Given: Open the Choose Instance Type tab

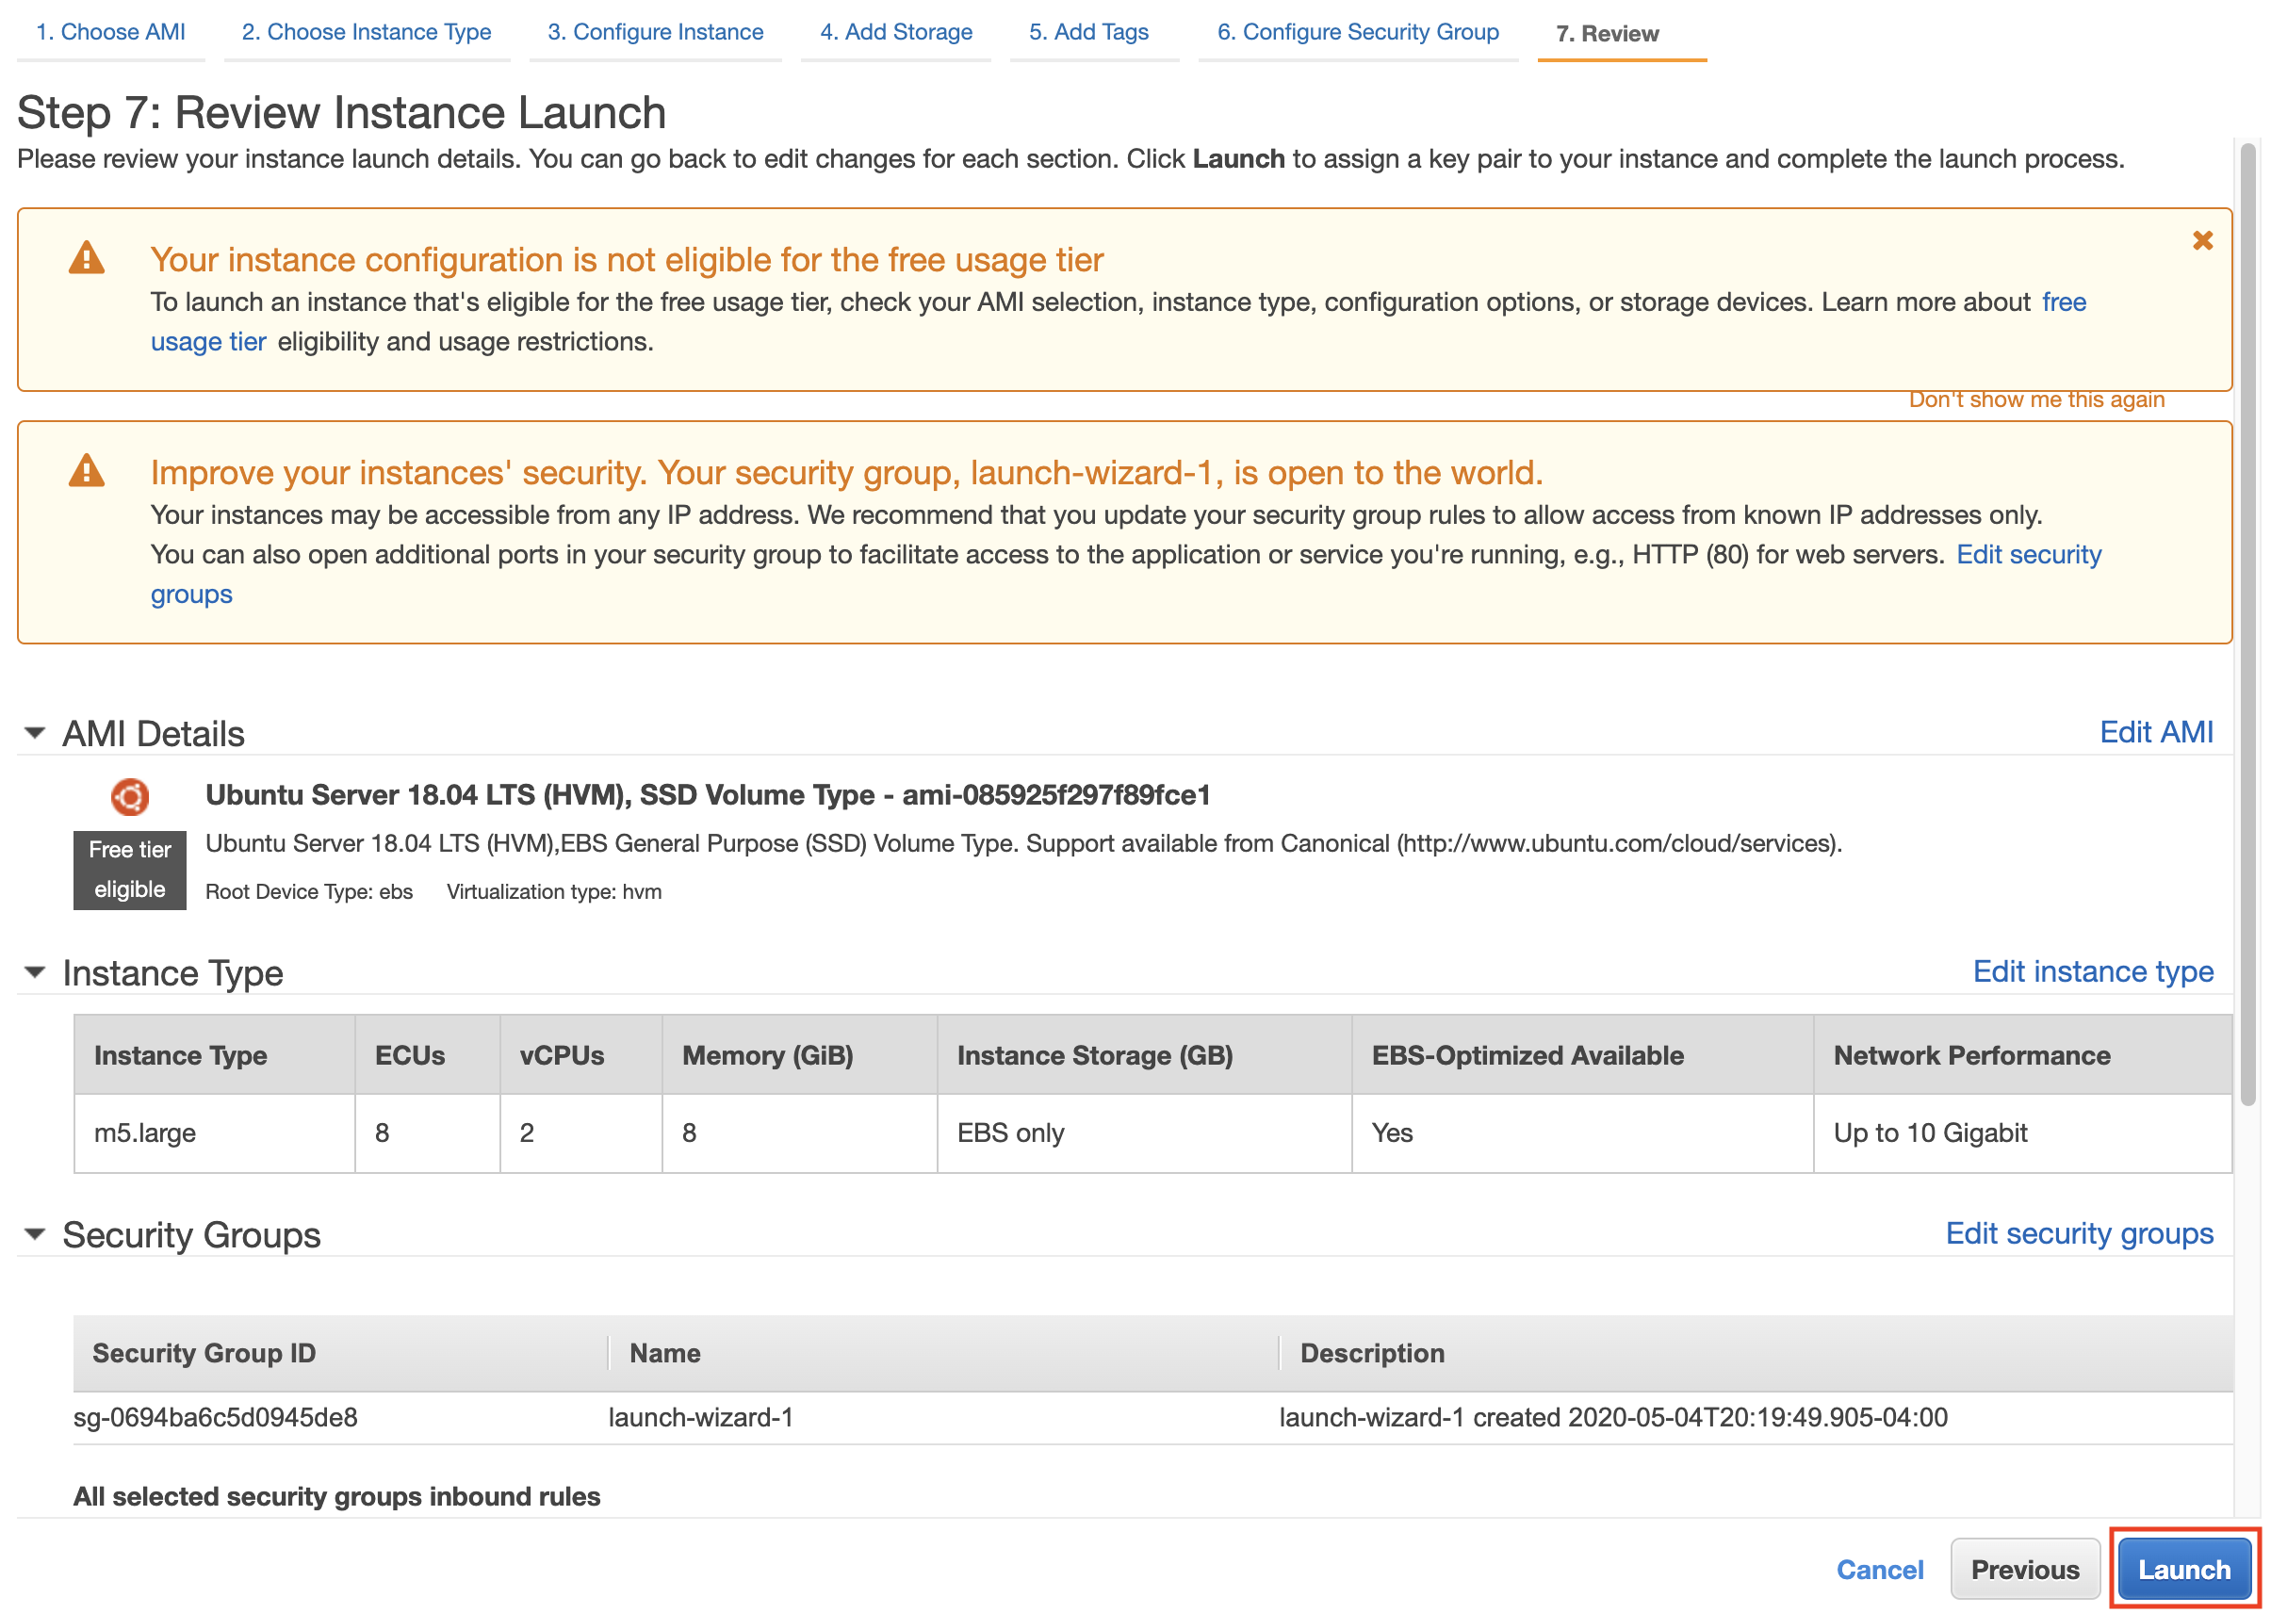Looking at the screenshot, I should (367, 32).
